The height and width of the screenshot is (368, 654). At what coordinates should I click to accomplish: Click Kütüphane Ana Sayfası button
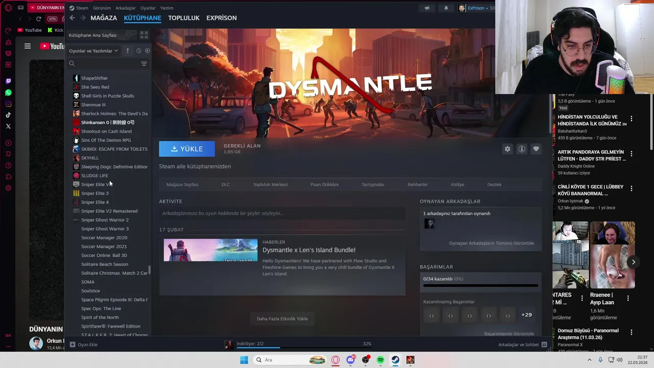tap(102, 35)
